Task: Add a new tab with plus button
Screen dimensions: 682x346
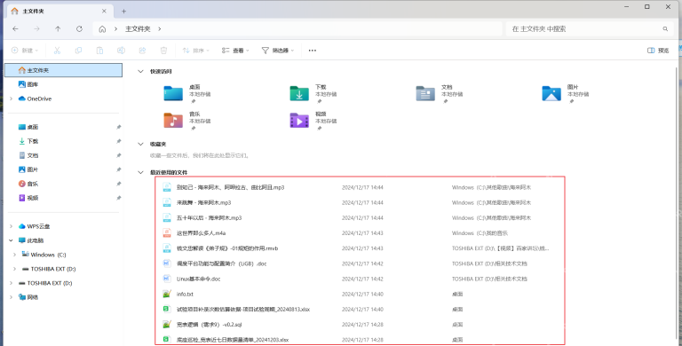Action: [x=124, y=12]
